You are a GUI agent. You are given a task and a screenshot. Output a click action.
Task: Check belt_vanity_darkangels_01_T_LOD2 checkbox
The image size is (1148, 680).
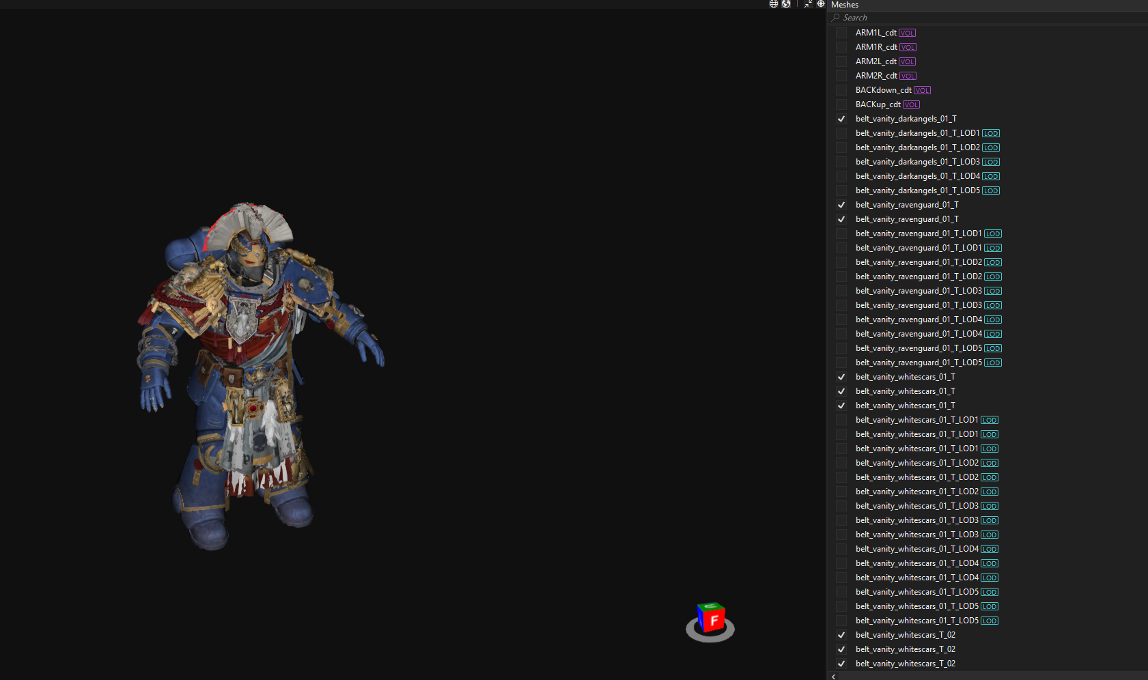pyautogui.click(x=841, y=147)
